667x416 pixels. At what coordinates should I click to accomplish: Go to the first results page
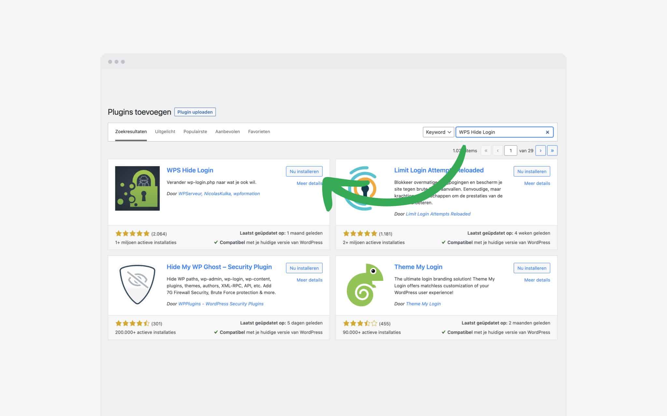486,150
